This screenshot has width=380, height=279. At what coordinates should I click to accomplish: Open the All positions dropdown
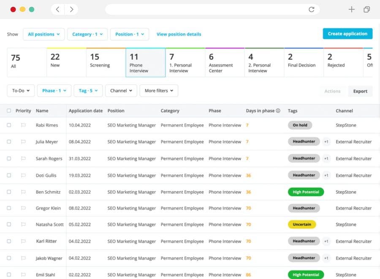[x=43, y=34]
